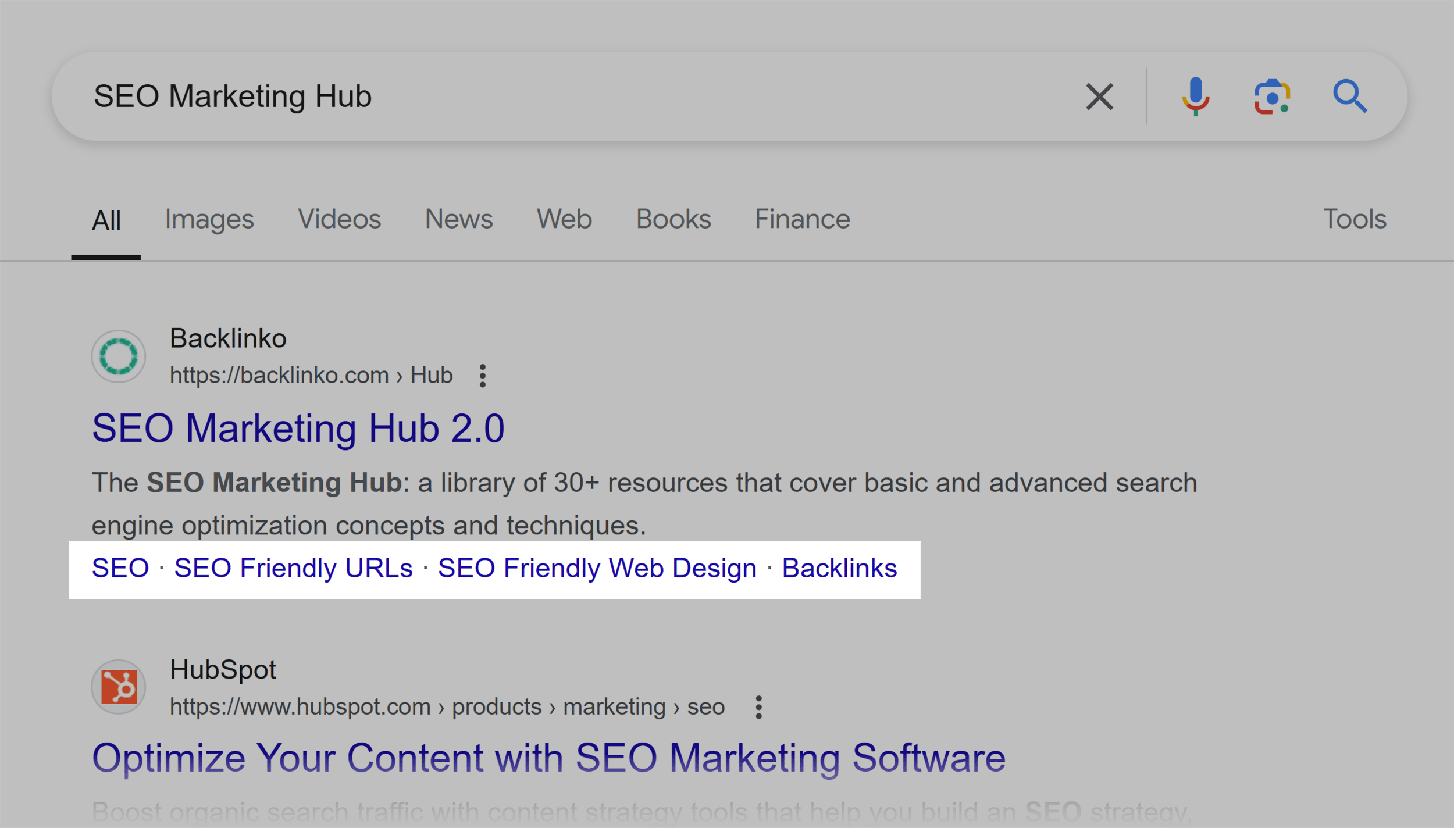
Task: Click the Backlinko site name
Action: click(x=228, y=338)
